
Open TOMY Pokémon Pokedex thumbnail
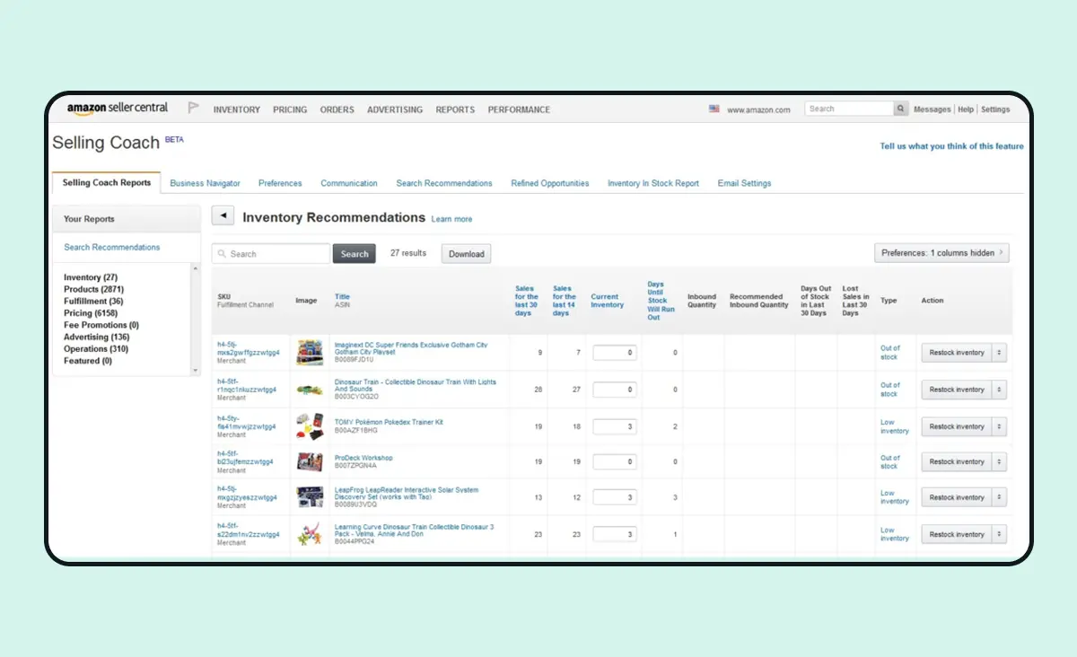point(310,426)
